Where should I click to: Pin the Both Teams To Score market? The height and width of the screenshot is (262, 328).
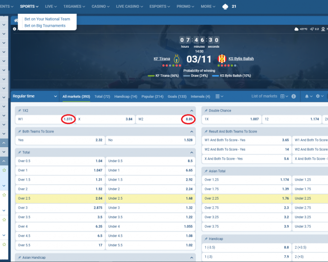(19, 131)
